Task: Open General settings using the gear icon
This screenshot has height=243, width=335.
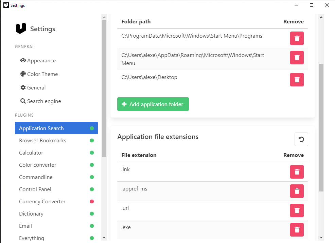Action: click(x=23, y=87)
